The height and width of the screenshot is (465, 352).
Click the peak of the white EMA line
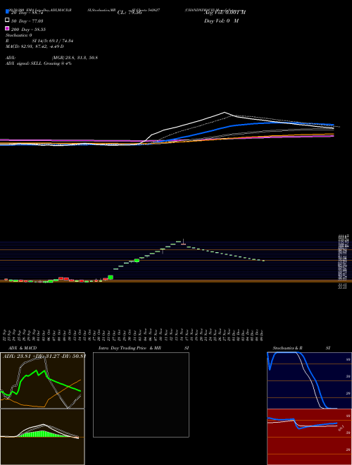click(x=225, y=113)
